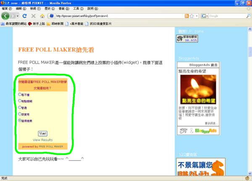Viewport: 252px width, 181px height.
Task: Maximize or restore the Firefox window
Action: (243, 3)
